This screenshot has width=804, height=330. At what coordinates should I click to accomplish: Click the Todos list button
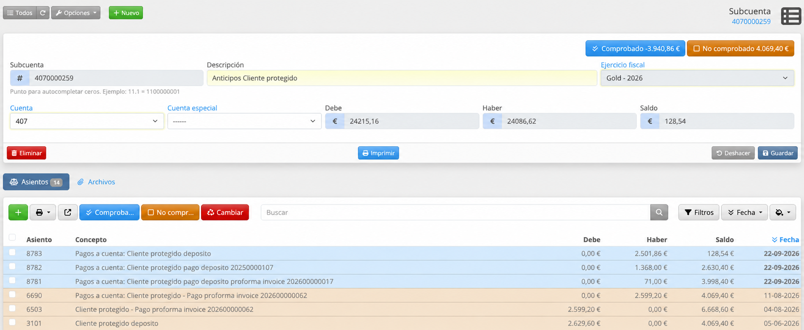click(x=20, y=13)
